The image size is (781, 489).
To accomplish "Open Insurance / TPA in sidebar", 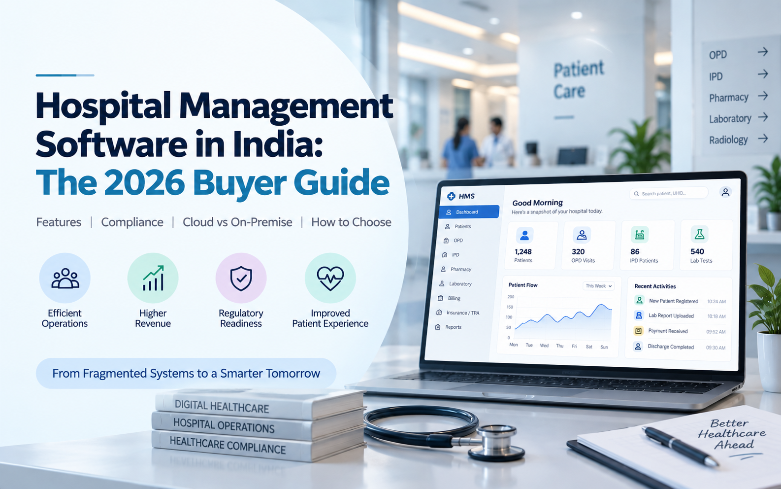I will pyautogui.click(x=457, y=313).
